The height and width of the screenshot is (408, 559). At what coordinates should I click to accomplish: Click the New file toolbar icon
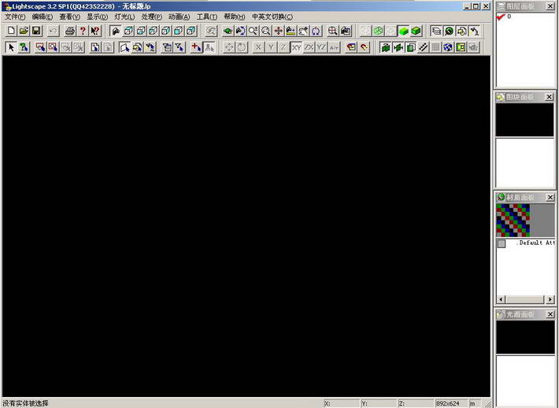coord(11,31)
